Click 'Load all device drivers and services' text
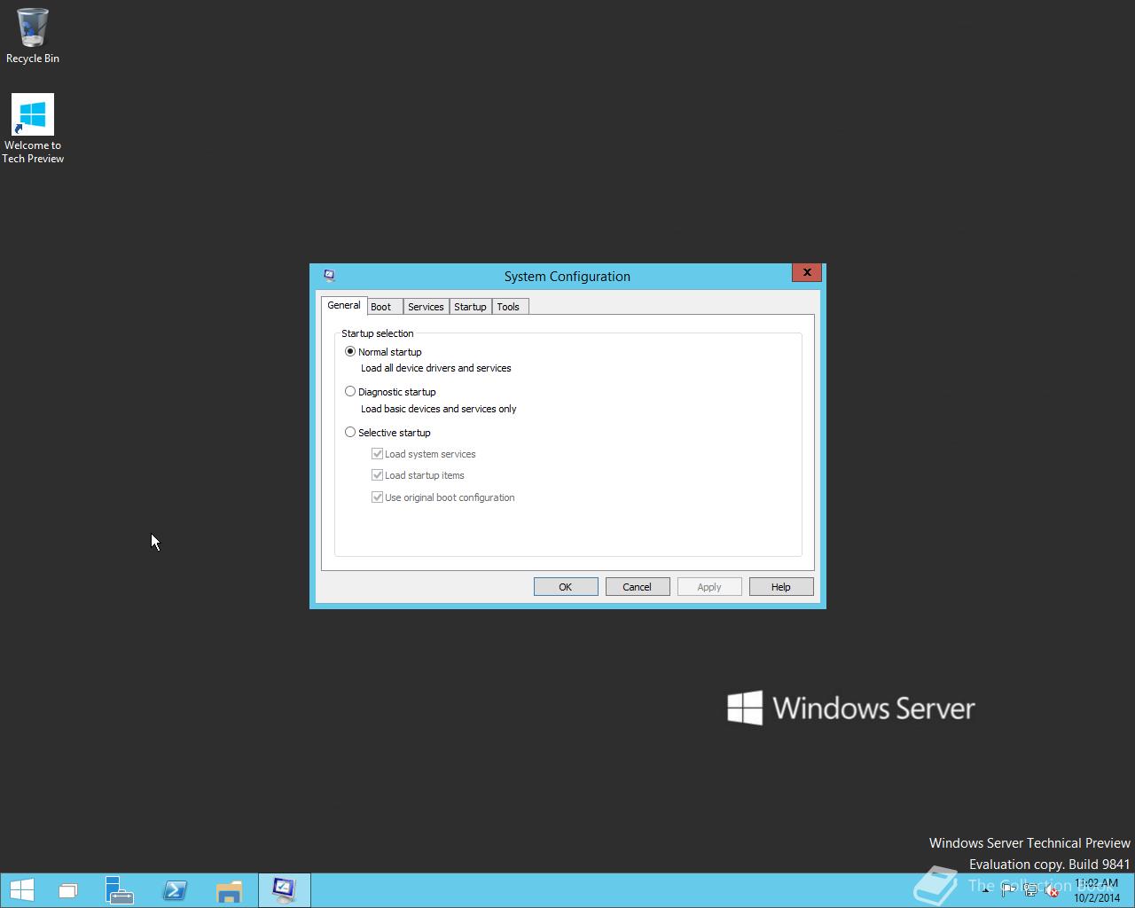This screenshot has width=1135, height=908. click(x=435, y=368)
